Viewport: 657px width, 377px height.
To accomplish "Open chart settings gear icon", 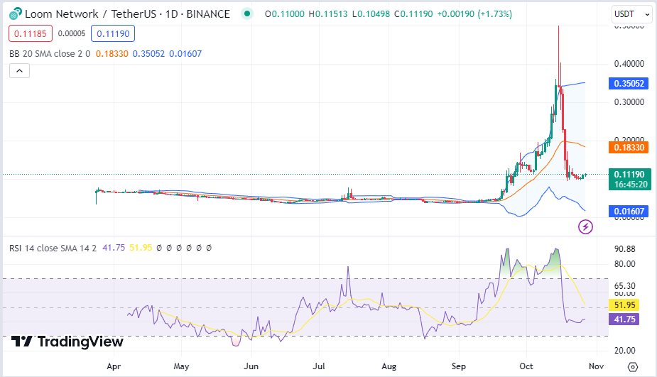I will pos(633,367).
